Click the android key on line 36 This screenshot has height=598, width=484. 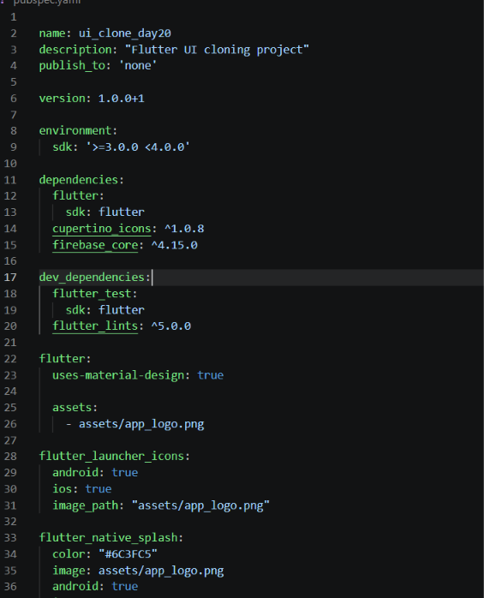(75, 587)
